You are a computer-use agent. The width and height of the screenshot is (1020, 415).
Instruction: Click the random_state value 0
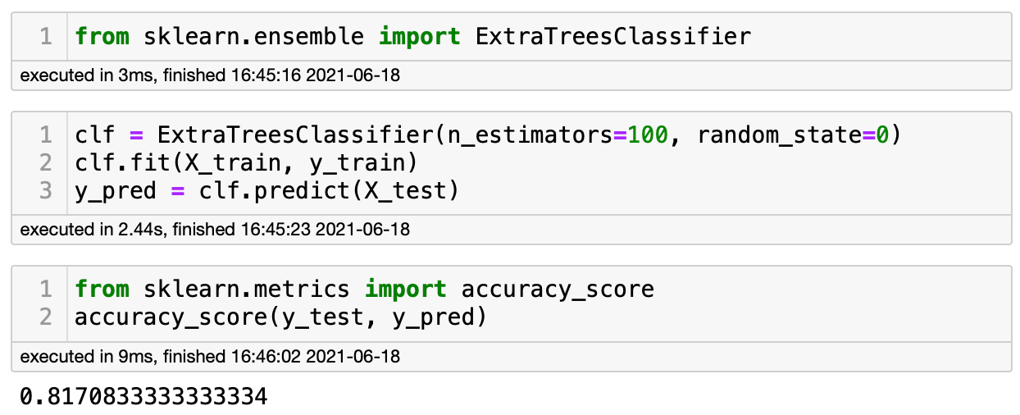point(881,134)
